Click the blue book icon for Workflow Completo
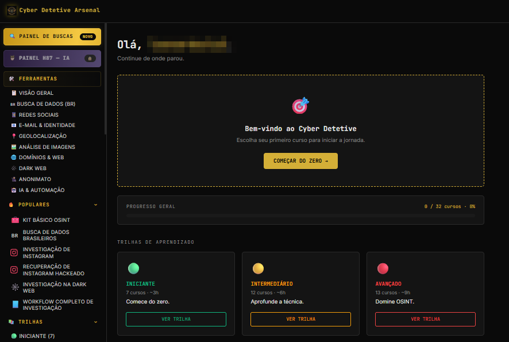The image size is (509, 342). pyautogui.click(x=16, y=304)
